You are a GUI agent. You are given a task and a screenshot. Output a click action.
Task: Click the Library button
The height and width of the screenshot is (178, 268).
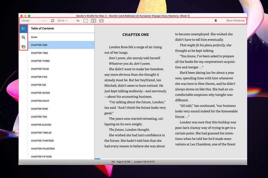[x=26, y=21]
